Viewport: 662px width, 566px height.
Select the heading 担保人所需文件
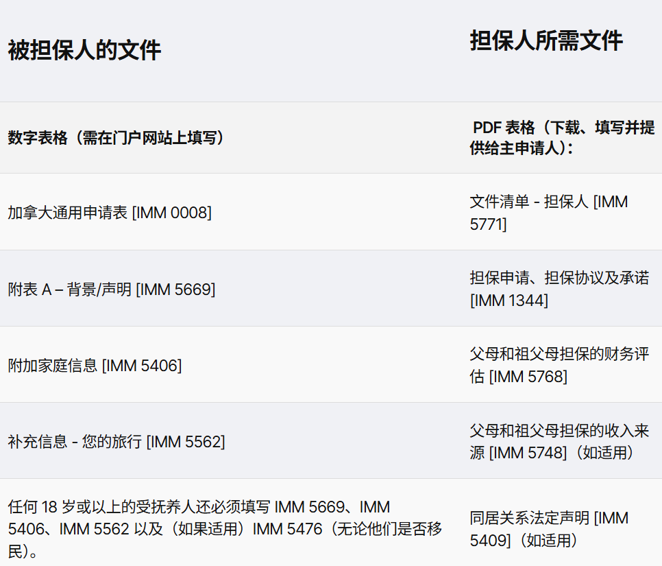point(546,41)
